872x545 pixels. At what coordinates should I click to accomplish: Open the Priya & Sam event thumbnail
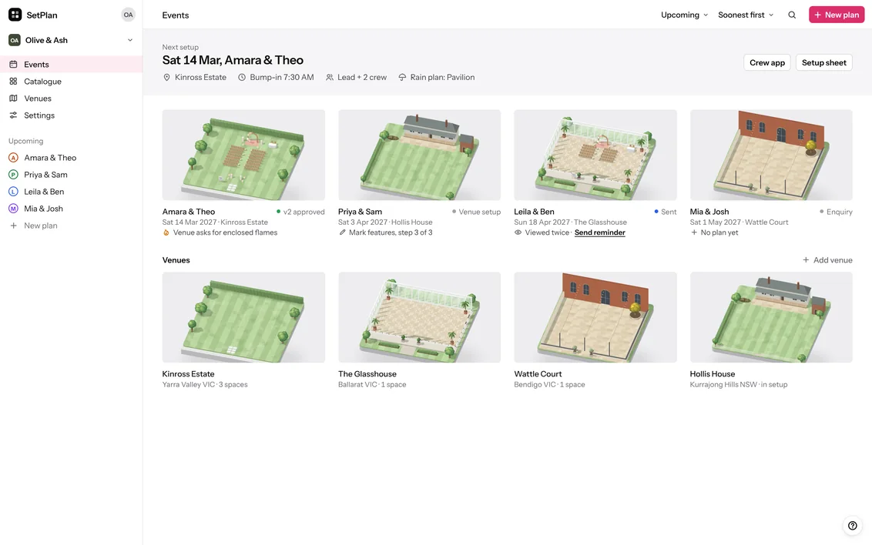pyautogui.click(x=419, y=155)
